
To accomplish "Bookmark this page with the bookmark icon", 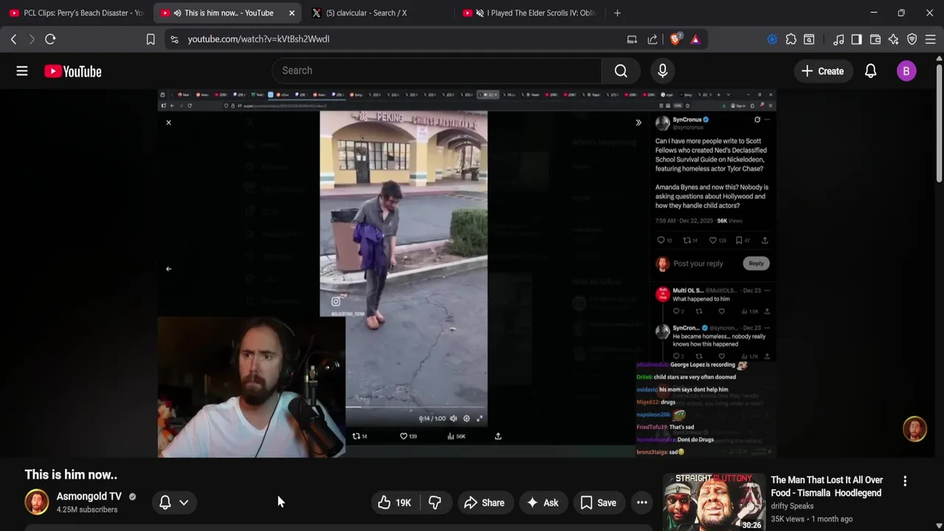I will (150, 39).
